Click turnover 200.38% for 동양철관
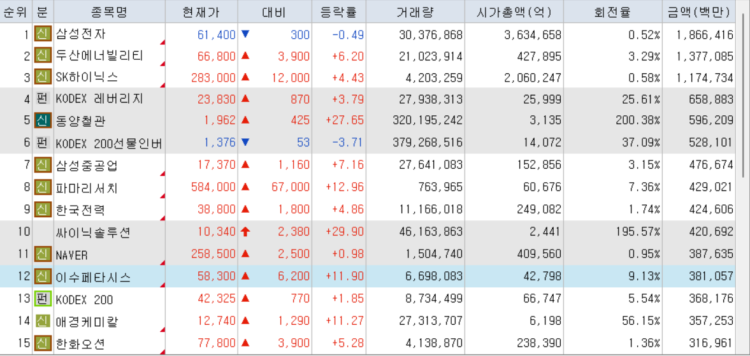The width and height of the screenshot is (750, 356). click(638, 122)
